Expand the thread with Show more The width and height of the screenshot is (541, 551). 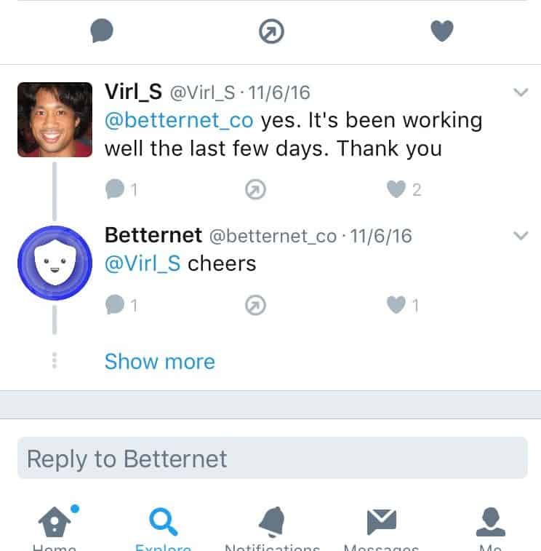click(x=160, y=362)
